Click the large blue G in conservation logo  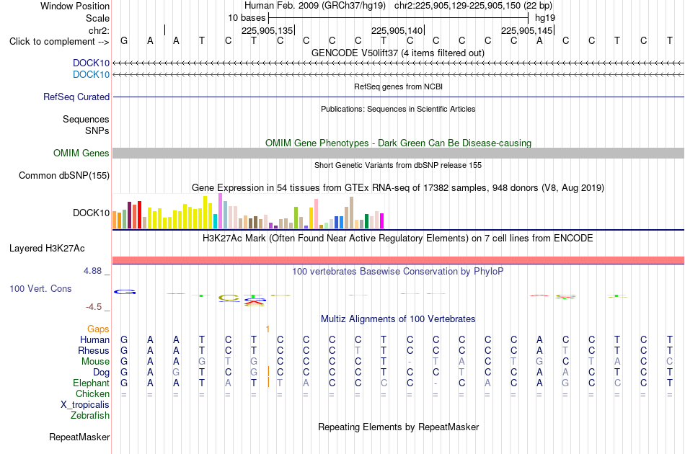pos(125,292)
